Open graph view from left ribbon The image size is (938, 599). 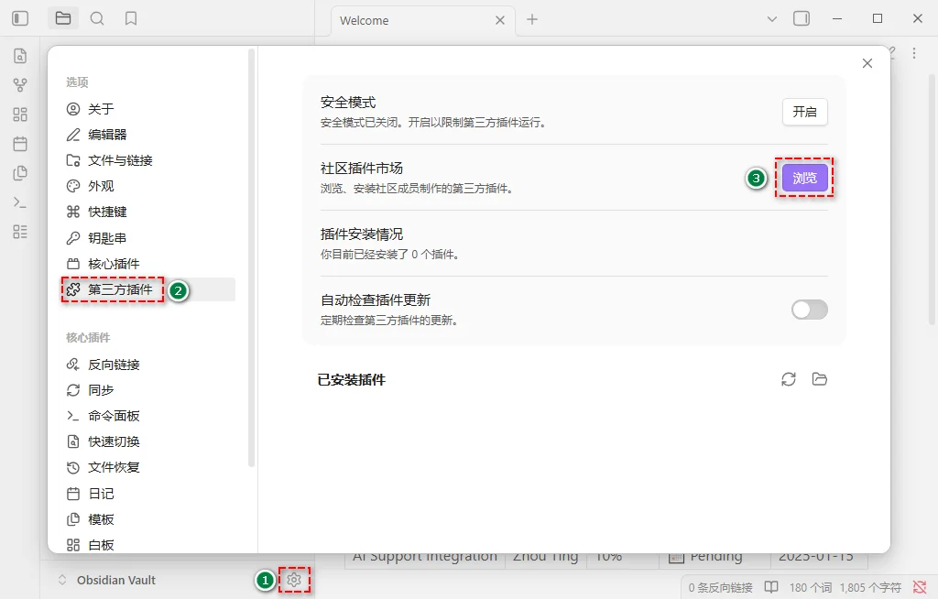[x=20, y=85]
